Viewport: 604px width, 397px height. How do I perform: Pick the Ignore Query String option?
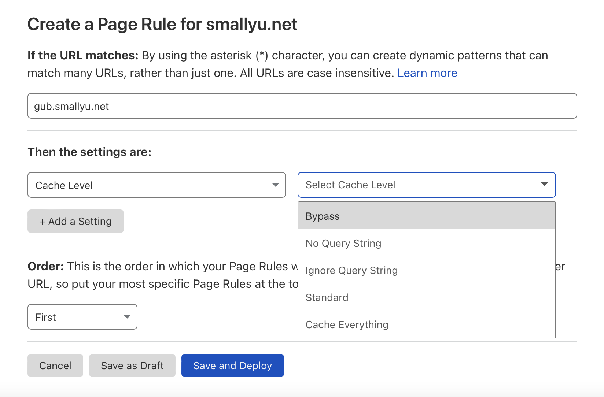427,270
